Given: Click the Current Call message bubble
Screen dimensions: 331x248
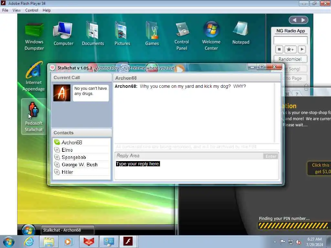Looking at the screenshot, I should coord(91,93).
